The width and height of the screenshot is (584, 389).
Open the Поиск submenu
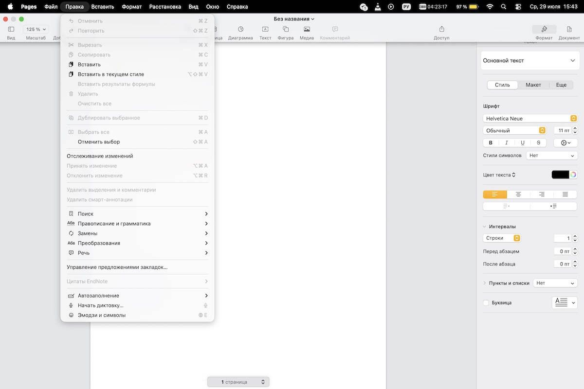click(138, 214)
